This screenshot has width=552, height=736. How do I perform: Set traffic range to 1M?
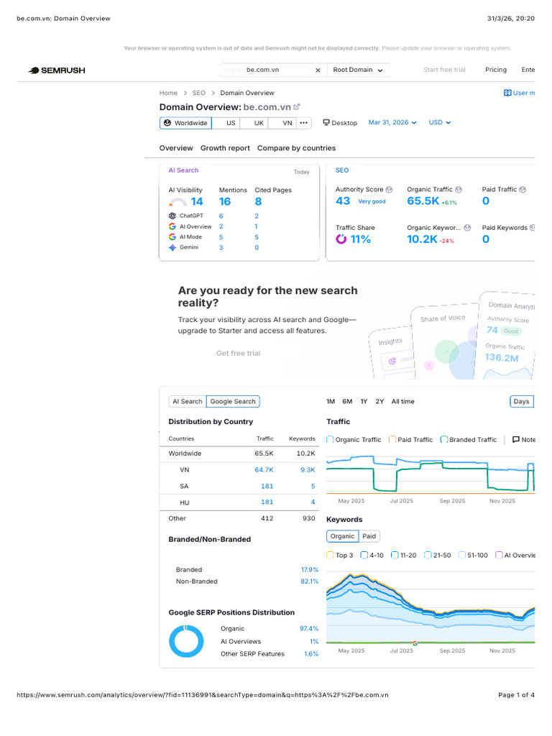(x=331, y=402)
